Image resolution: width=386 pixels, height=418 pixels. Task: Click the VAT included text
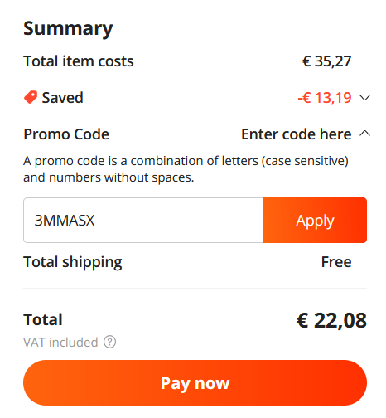pyautogui.click(x=60, y=343)
